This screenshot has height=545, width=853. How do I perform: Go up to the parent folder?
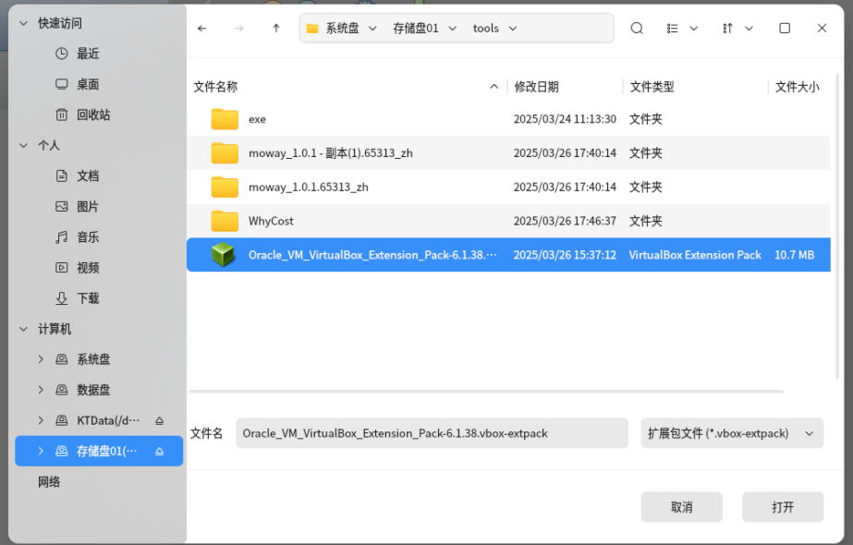[275, 29]
